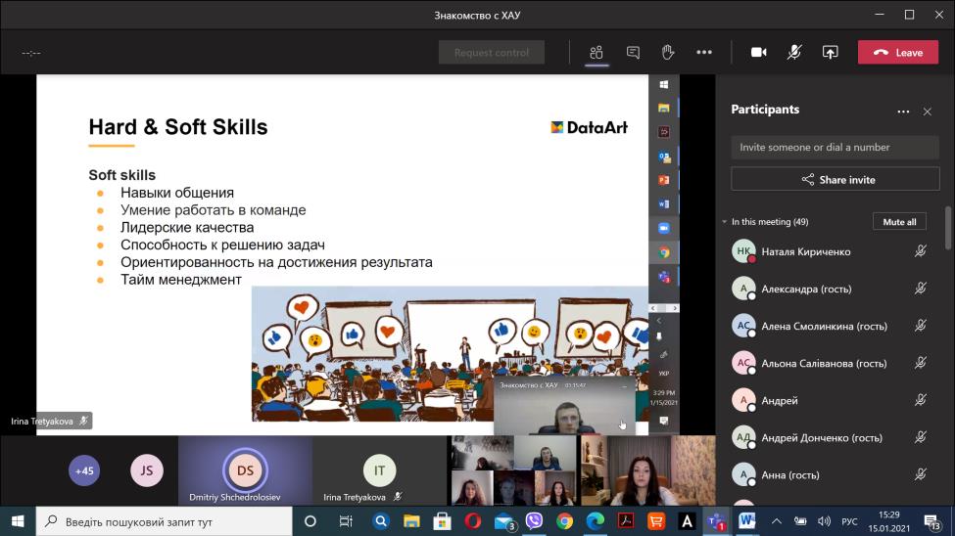Select participant Андрей Донченко (гость)
The height and width of the screenshot is (536, 955).
click(821, 438)
